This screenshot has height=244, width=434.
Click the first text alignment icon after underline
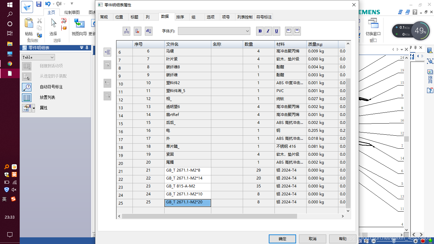tap(289, 31)
